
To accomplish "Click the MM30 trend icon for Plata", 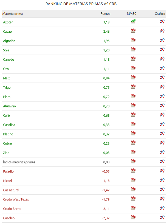I will coord(133,96).
